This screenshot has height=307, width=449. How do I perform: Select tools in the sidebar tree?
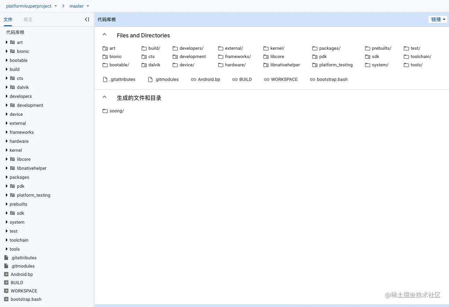(15, 249)
